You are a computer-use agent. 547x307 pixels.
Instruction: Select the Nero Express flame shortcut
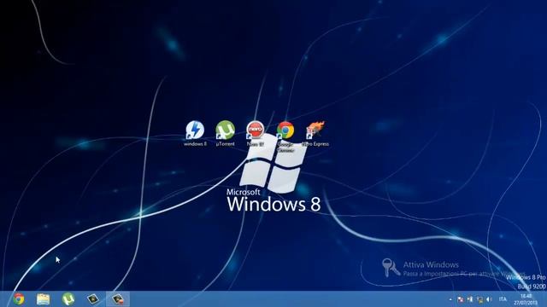(x=315, y=133)
